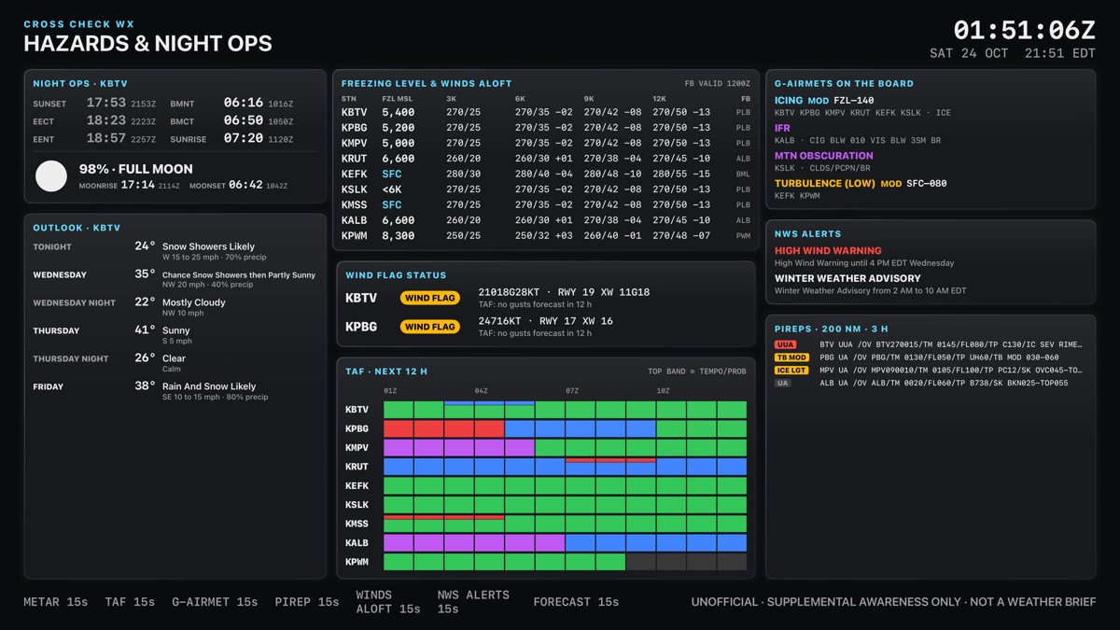The width and height of the screenshot is (1120, 630).
Task: Select the ICE LGT PIREP badge
Action: tap(791, 371)
